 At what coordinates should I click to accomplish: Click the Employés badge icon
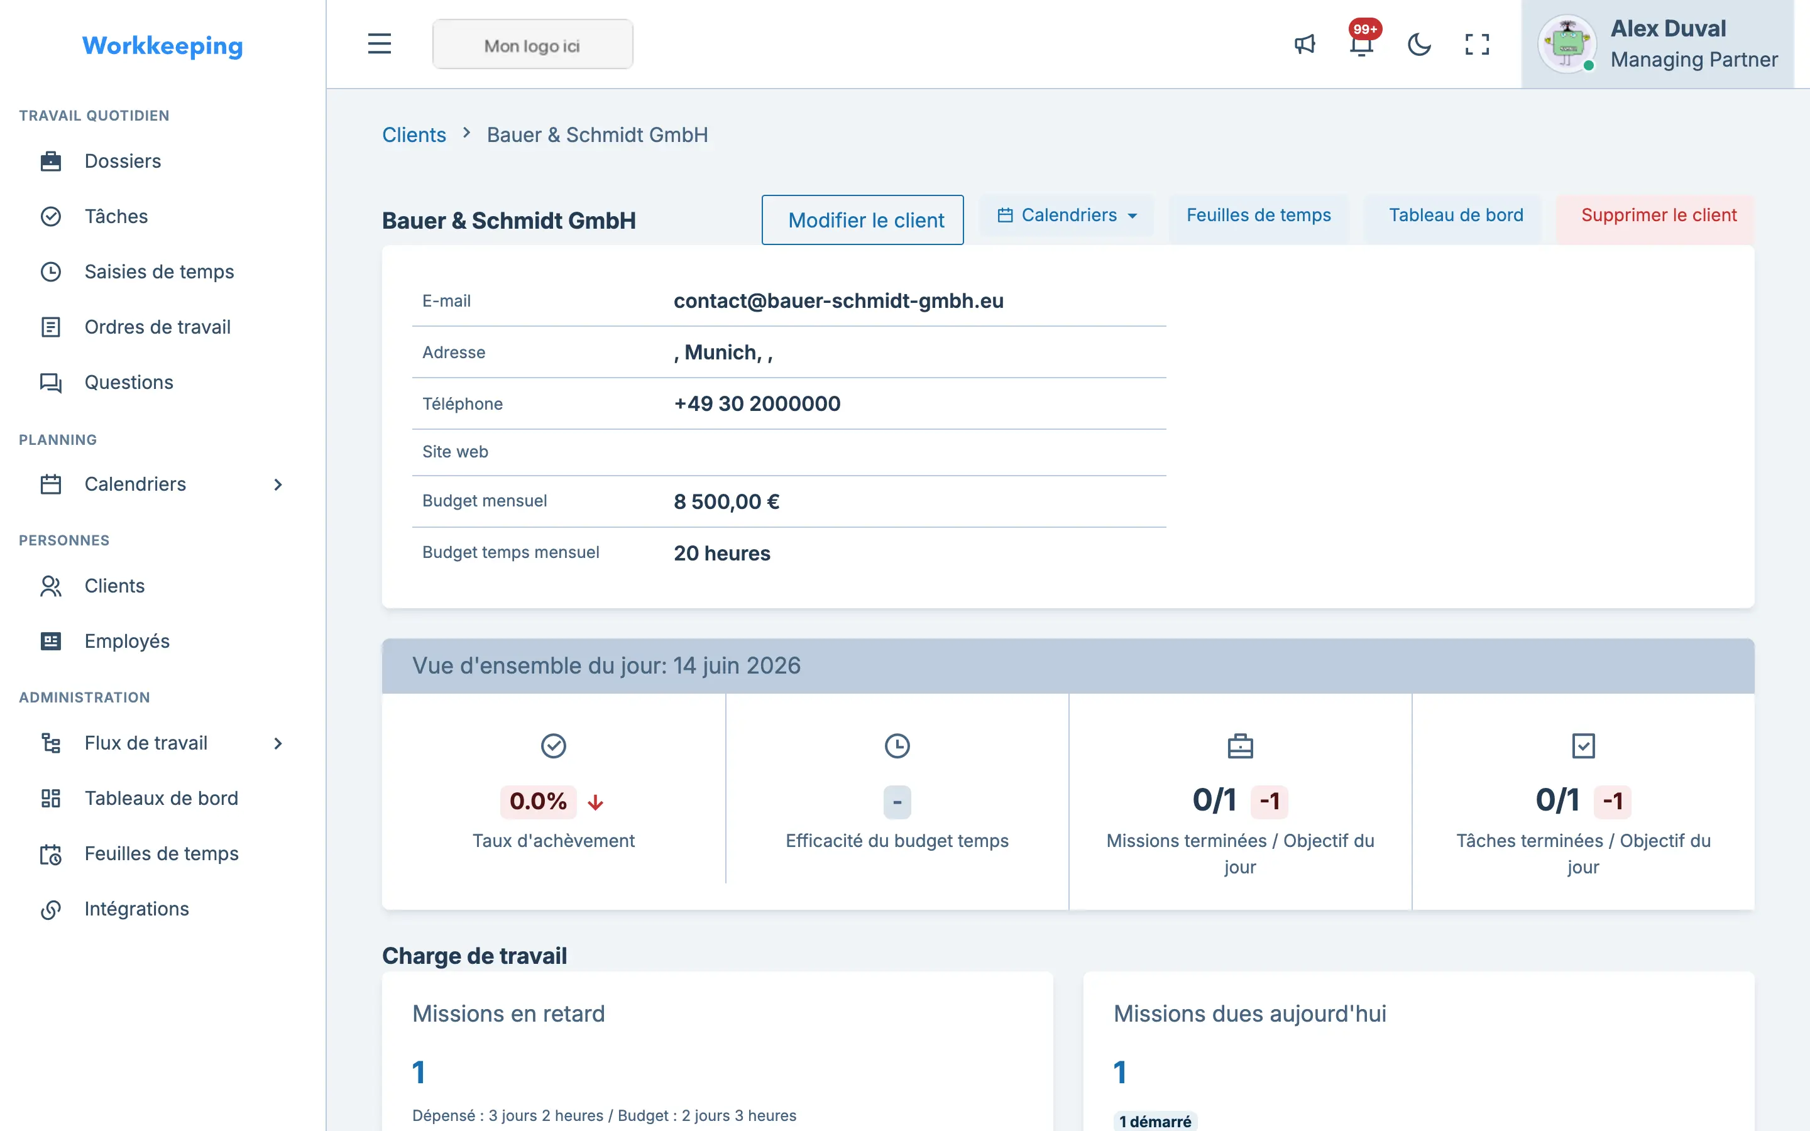[x=51, y=642]
